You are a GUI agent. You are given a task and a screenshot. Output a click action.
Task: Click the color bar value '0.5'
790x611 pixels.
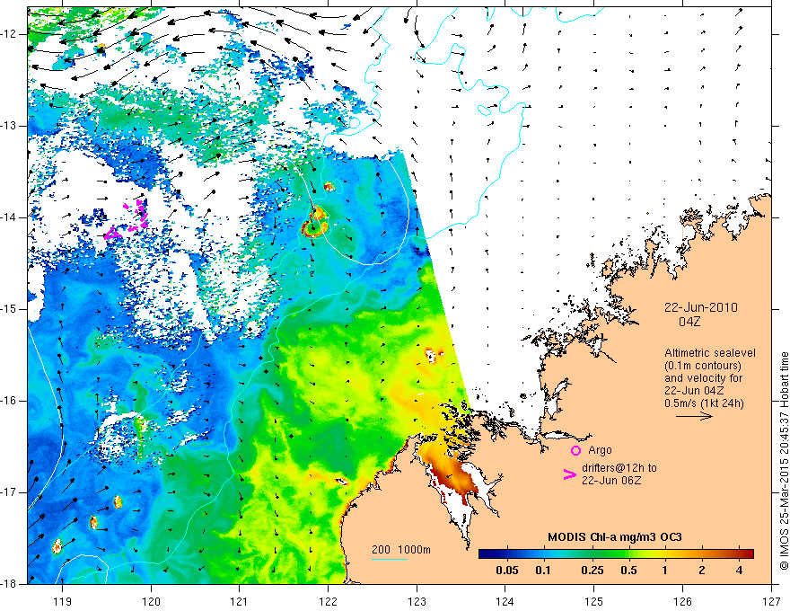click(x=628, y=571)
